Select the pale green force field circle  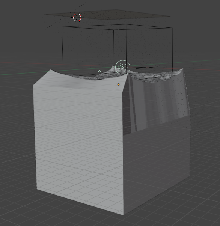coord(123,67)
